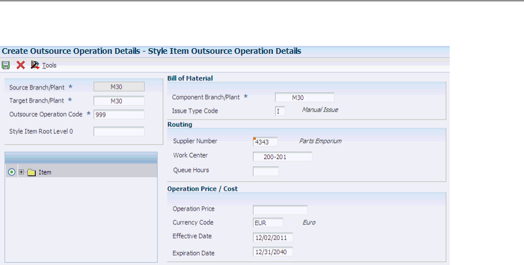Click the Work Center field
This screenshot has width=524, height=265.
pyautogui.click(x=282, y=156)
